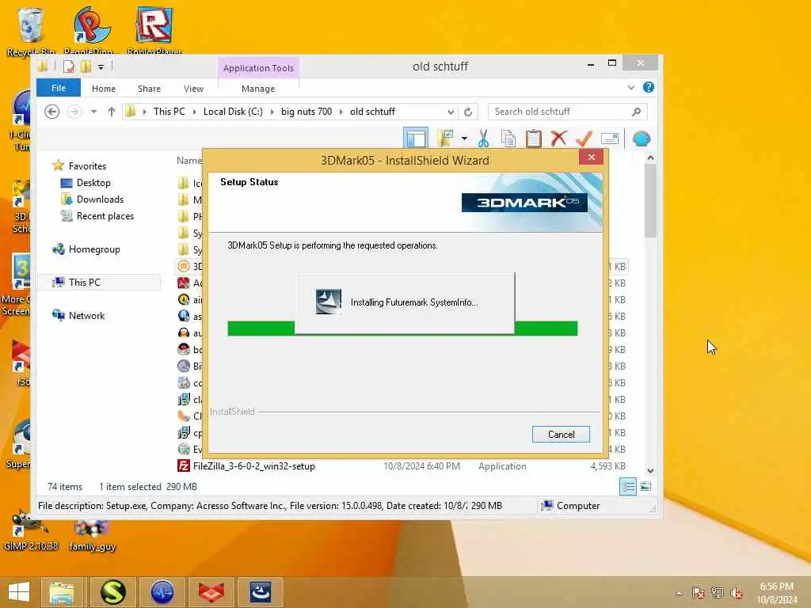Open Recent places in navigation pane
This screenshot has width=811, height=608.
(x=105, y=215)
